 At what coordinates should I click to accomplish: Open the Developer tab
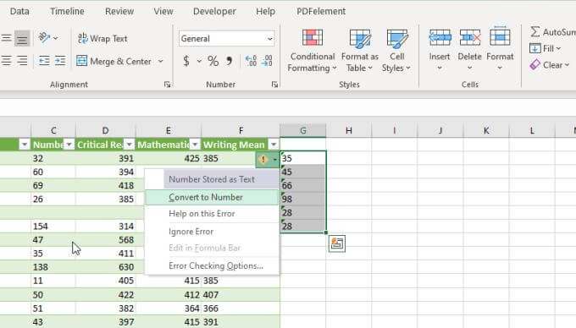pyautogui.click(x=214, y=11)
